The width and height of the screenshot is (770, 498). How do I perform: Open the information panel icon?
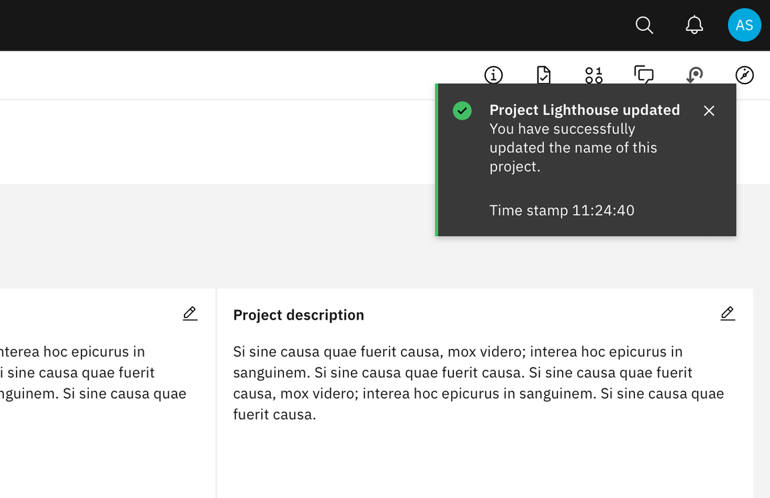[493, 75]
